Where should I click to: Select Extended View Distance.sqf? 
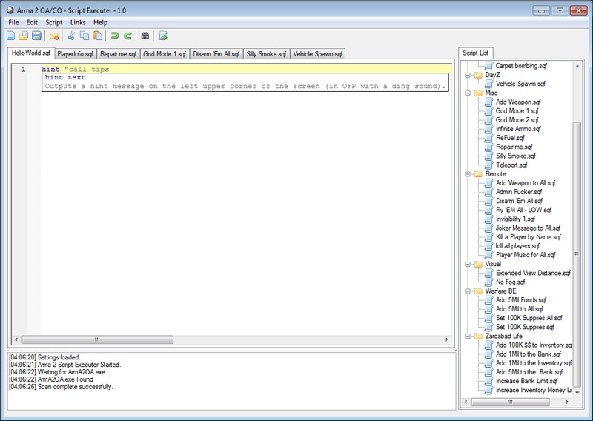pos(533,273)
